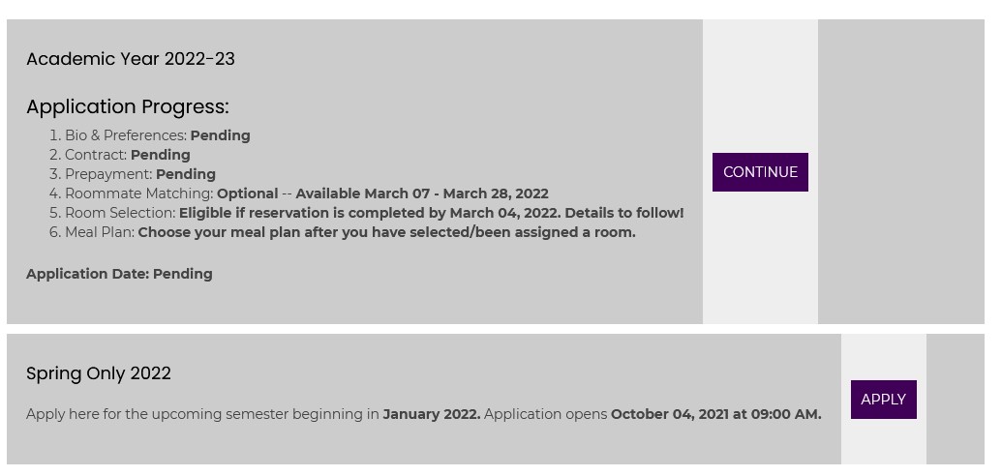The image size is (1002, 476).
Task: Click the Meal Plan step label
Action: click(x=100, y=232)
